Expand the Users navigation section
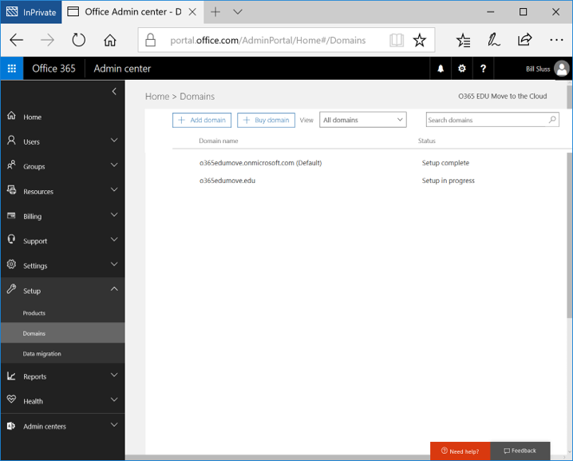This screenshot has width=573, height=461. click(114, 141)
